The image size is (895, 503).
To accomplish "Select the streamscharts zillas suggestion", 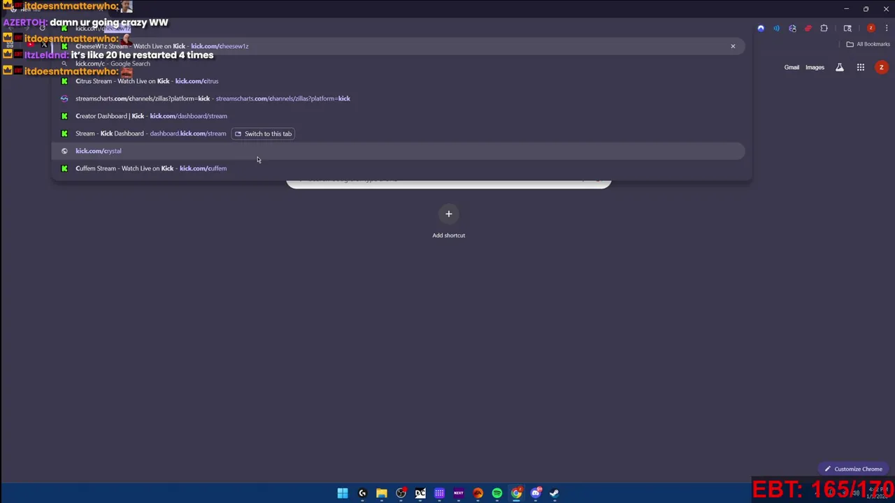I will (399, 99).
